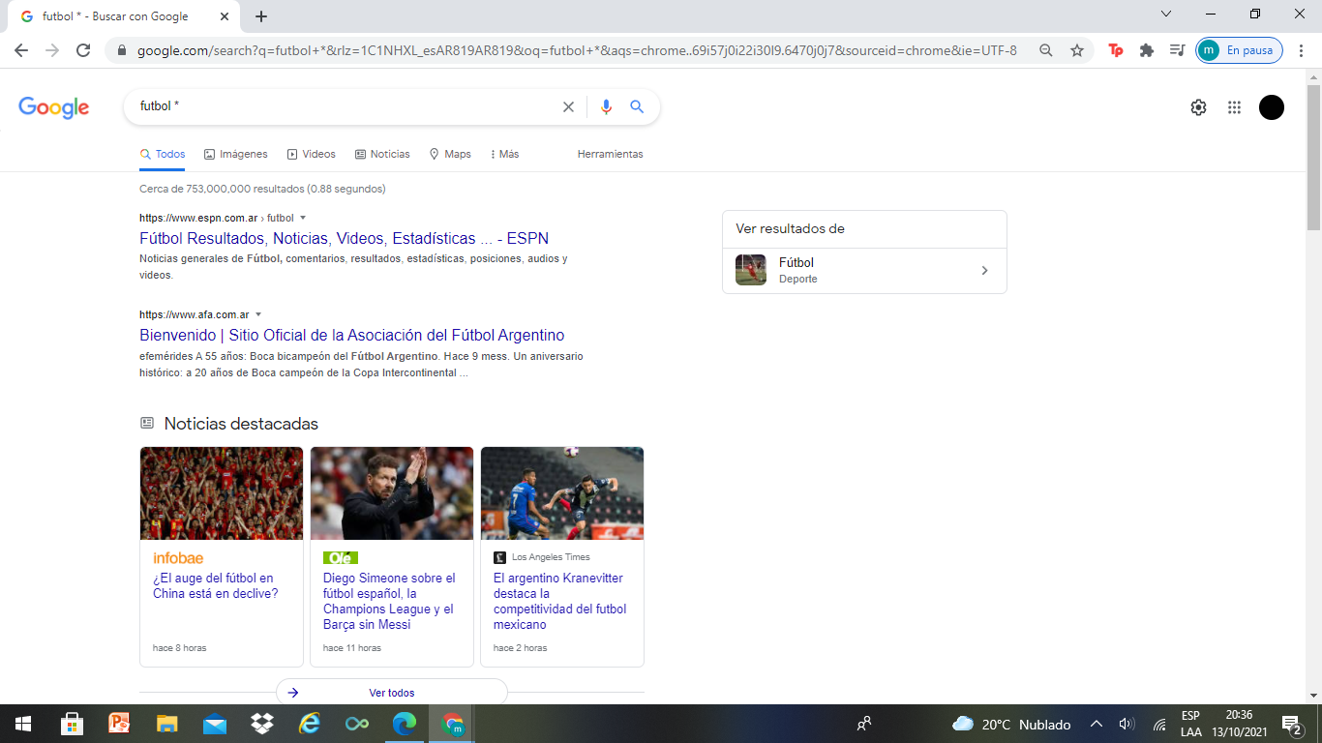The width and height of the screenshot is (1322, 743).
Task: Submit search with the blue magnifier icon
Action: [637, 107]
